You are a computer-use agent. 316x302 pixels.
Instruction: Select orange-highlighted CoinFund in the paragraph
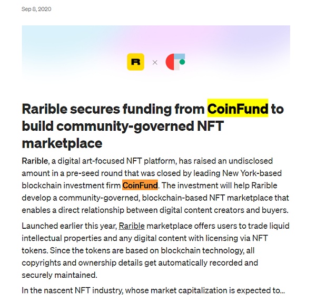[140, 185]
